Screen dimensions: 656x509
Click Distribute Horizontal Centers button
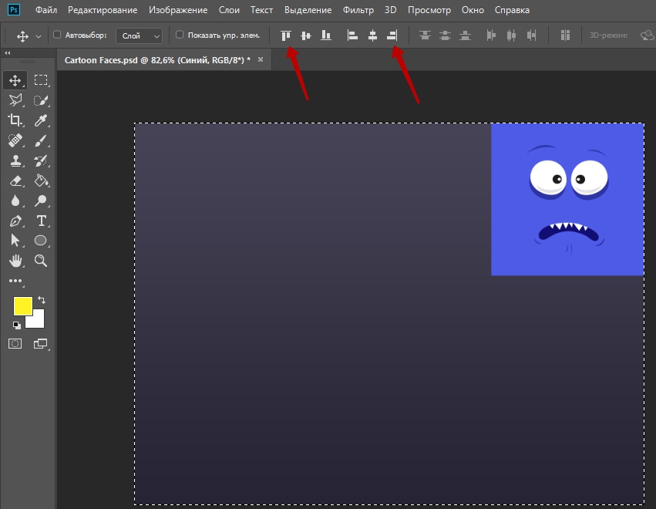(511, 35)
